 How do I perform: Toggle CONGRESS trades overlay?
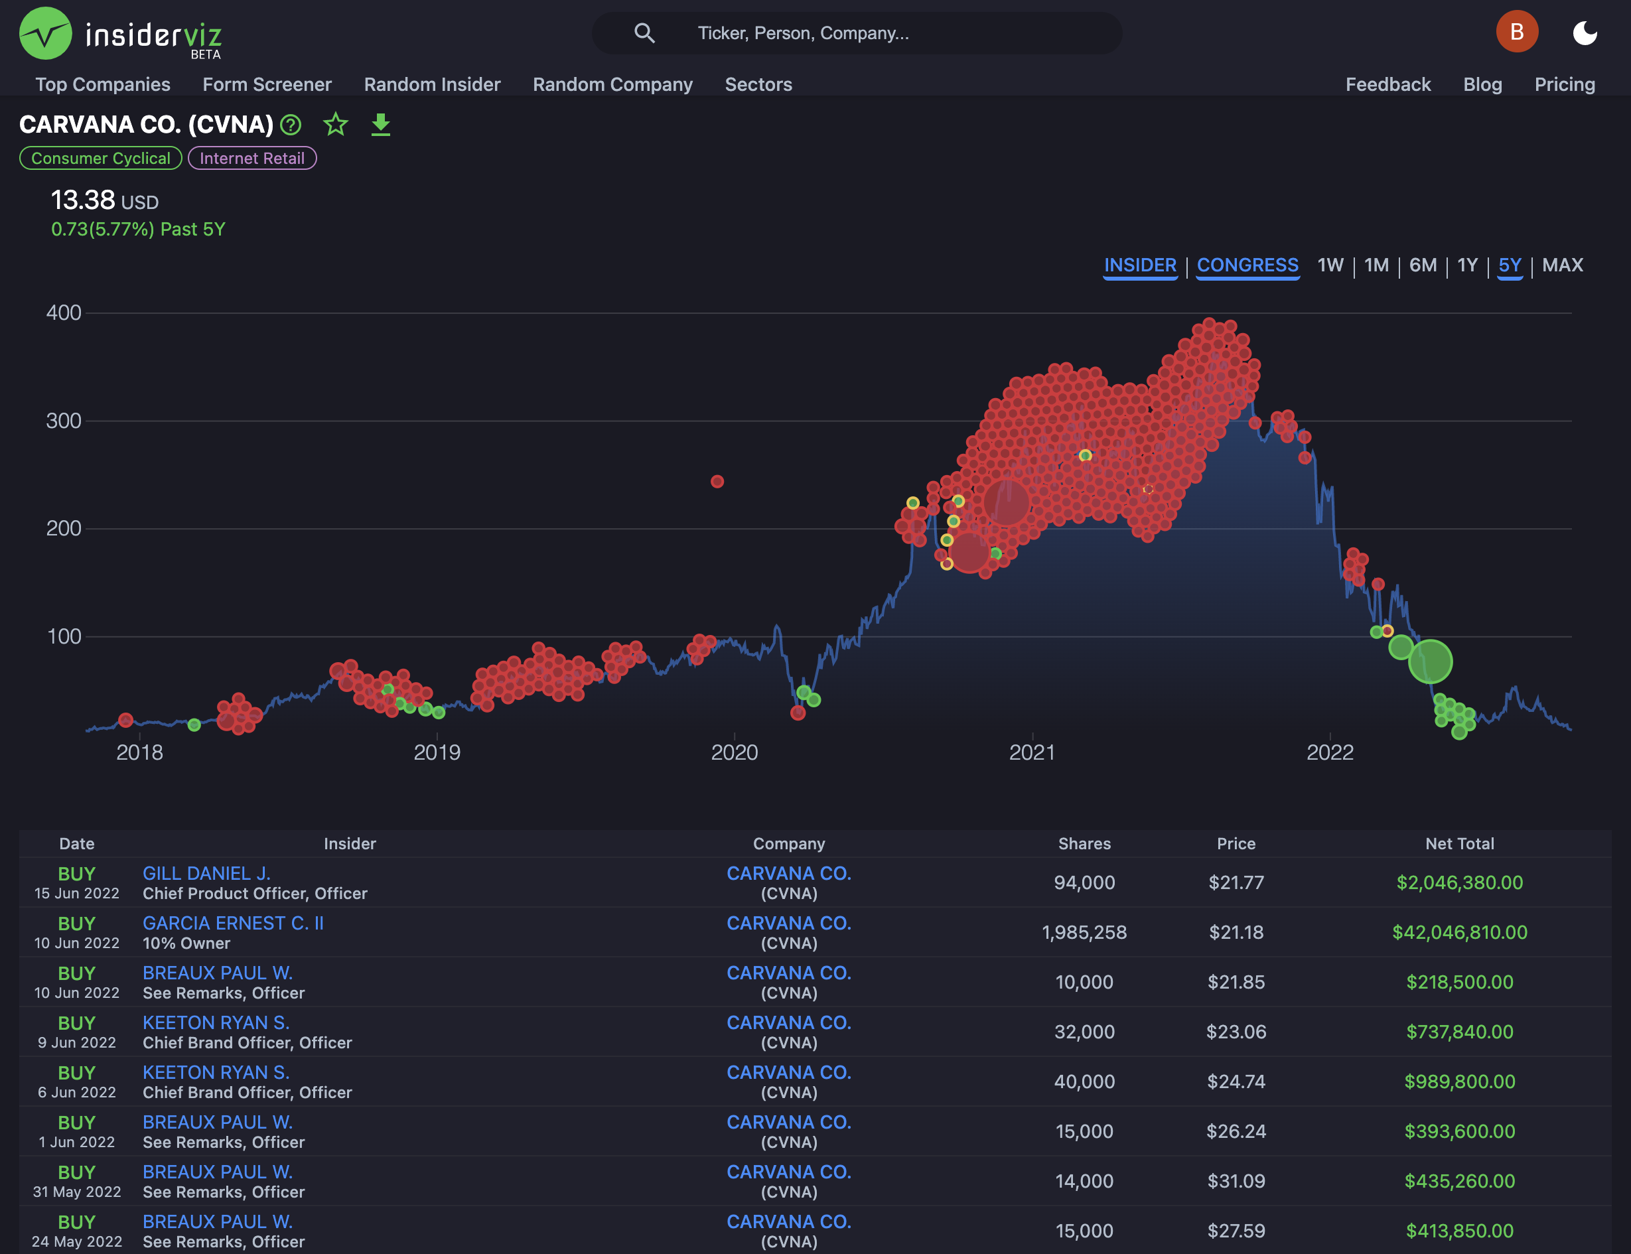point(1247,265)
